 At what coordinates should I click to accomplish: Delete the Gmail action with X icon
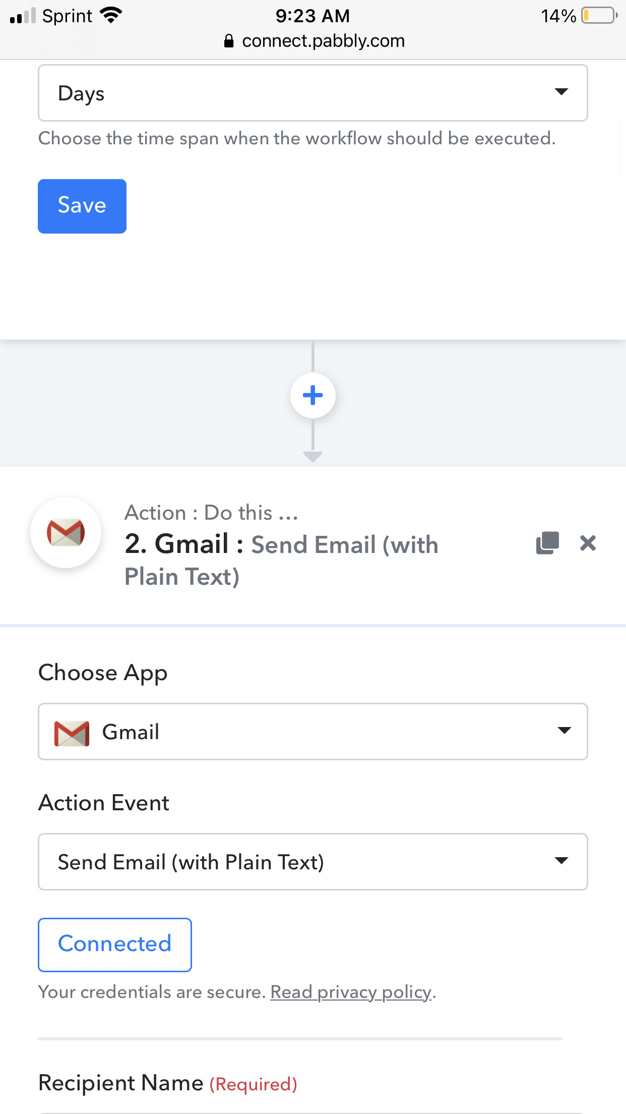(588, 543)
